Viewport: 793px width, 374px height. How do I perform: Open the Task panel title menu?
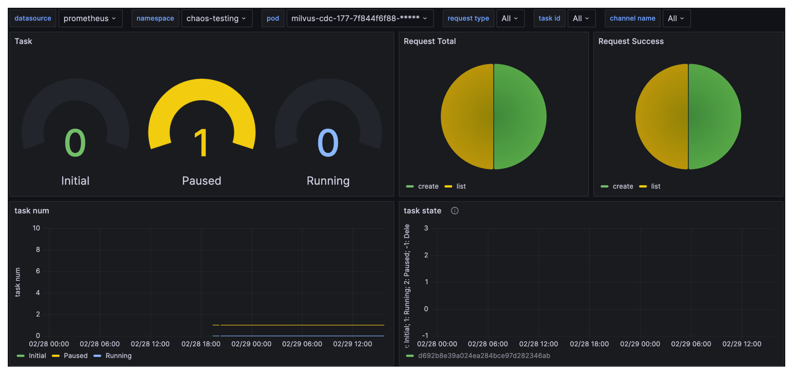(23, 41)
